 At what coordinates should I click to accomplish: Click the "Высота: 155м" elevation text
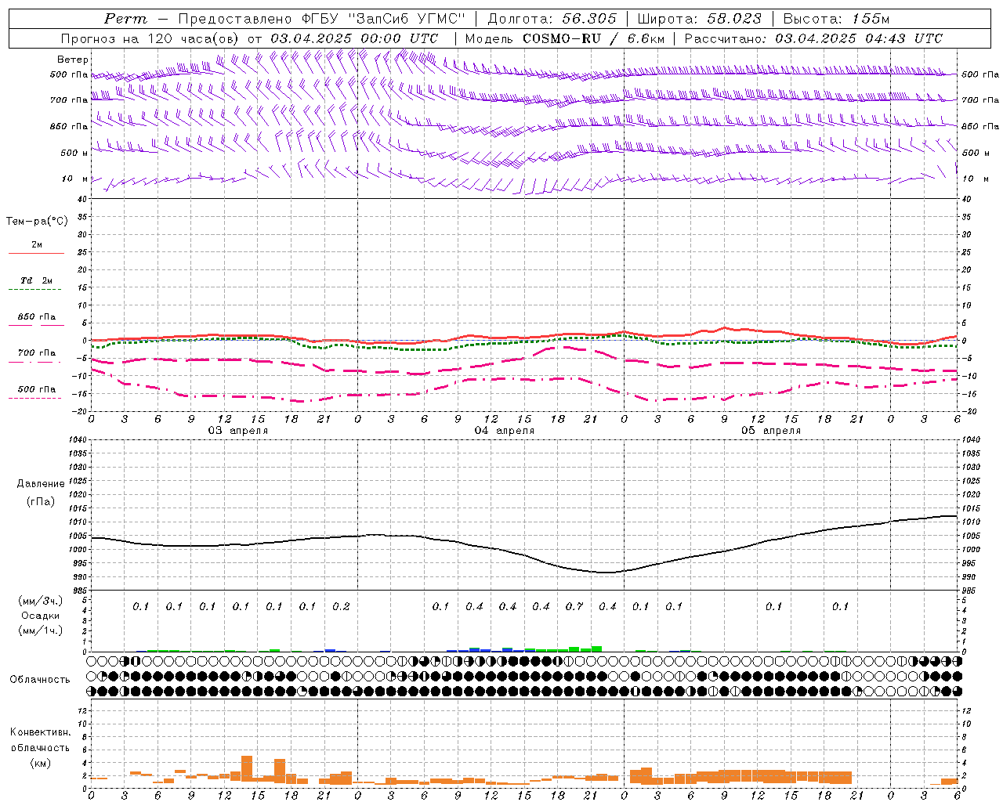[x=837, y=19]
